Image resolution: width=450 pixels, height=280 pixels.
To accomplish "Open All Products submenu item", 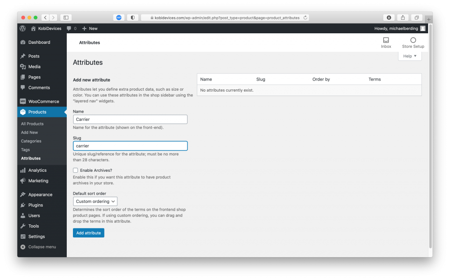I will 32,124.
